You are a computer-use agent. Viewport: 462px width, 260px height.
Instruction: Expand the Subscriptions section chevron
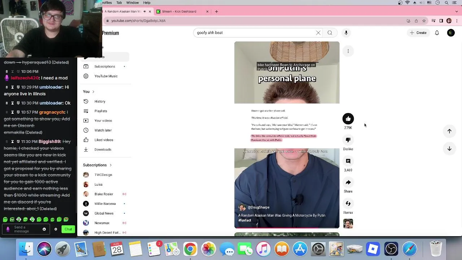pos(110,165)
